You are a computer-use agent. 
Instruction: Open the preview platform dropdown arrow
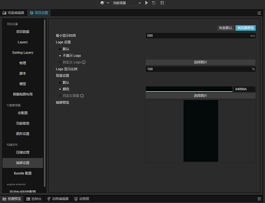(x=108, y=3)
